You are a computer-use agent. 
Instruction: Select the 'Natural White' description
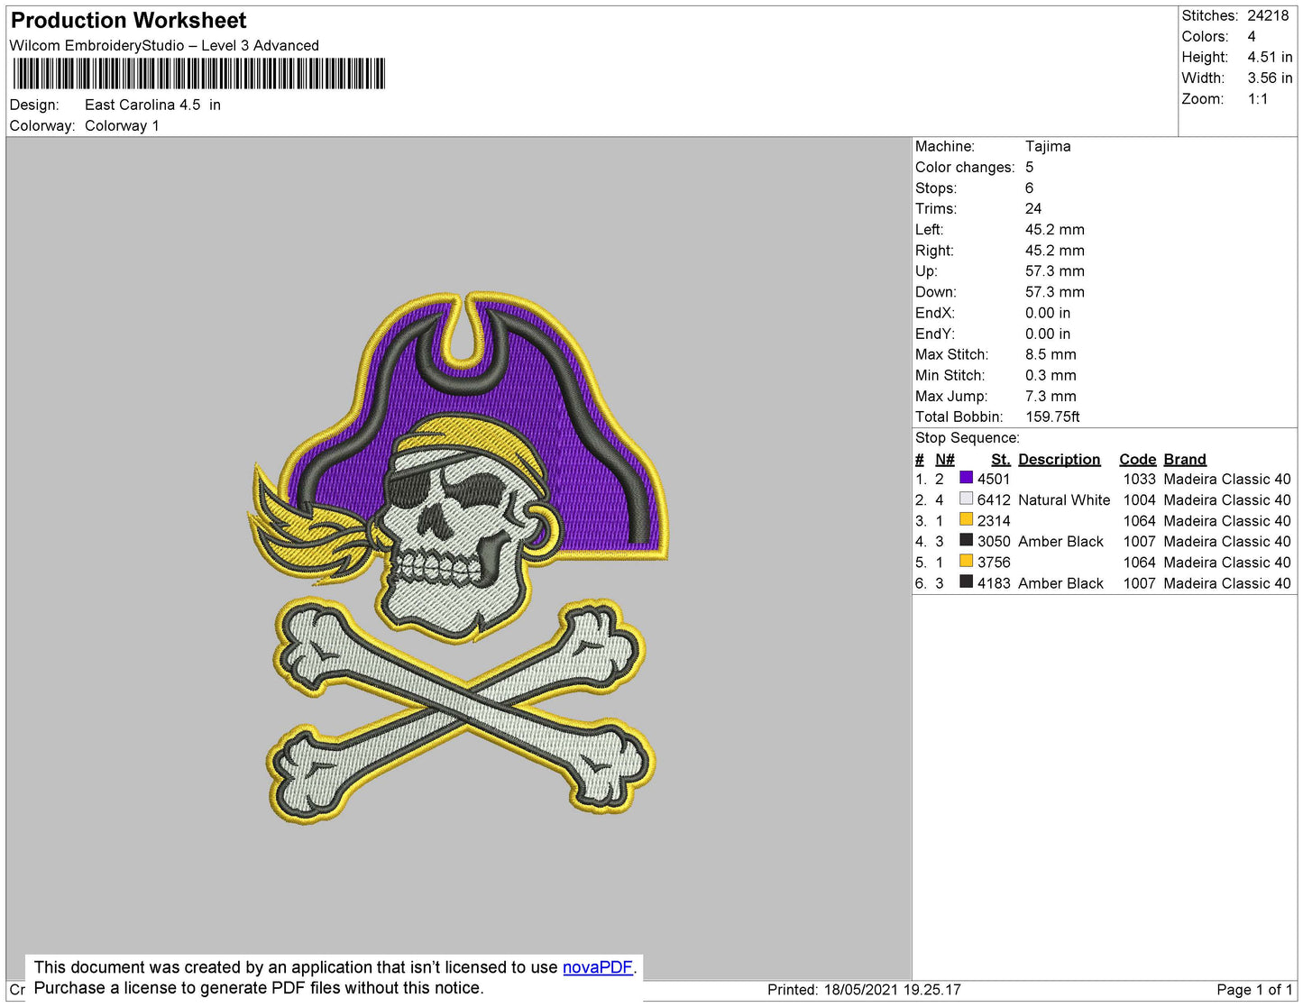click(1064, 500)
